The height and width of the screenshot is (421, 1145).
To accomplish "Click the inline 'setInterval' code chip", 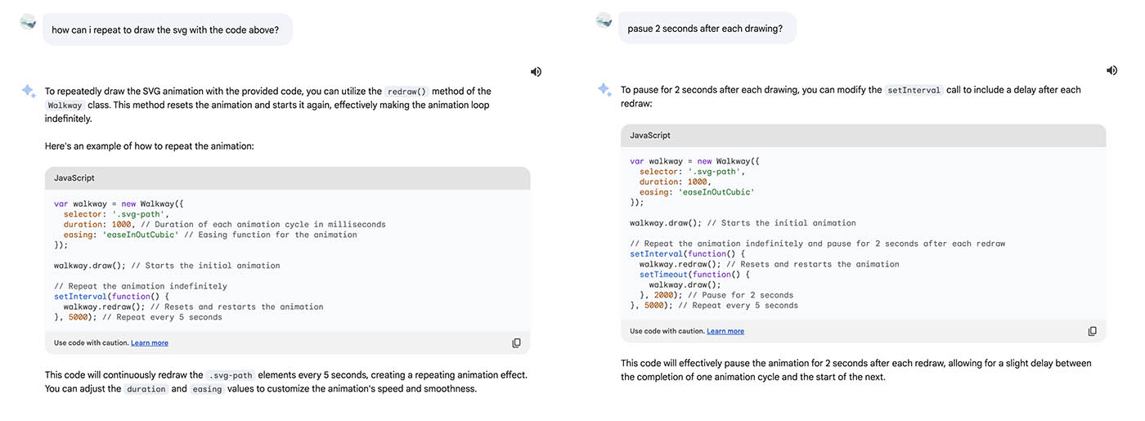I will point(914,90).
